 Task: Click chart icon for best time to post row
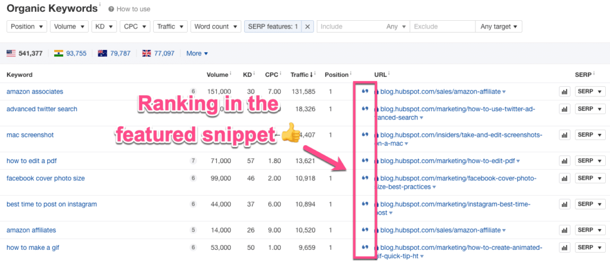point(564,205)
